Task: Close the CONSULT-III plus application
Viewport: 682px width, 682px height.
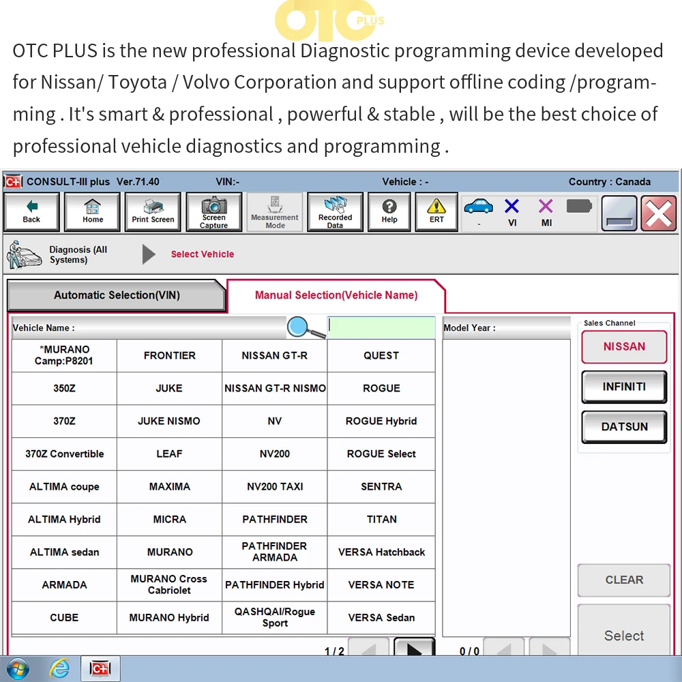Action: pos(659,213)
